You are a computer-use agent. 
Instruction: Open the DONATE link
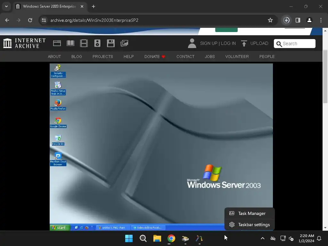[155, 56]
